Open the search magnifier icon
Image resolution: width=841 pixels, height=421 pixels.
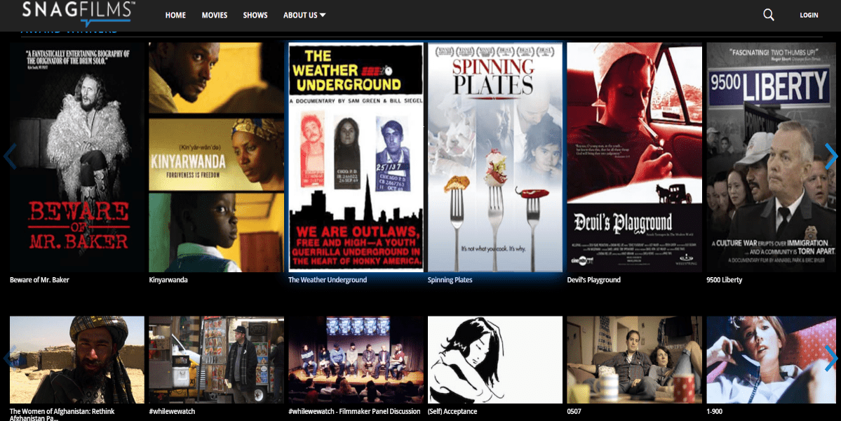coord(769,15)
